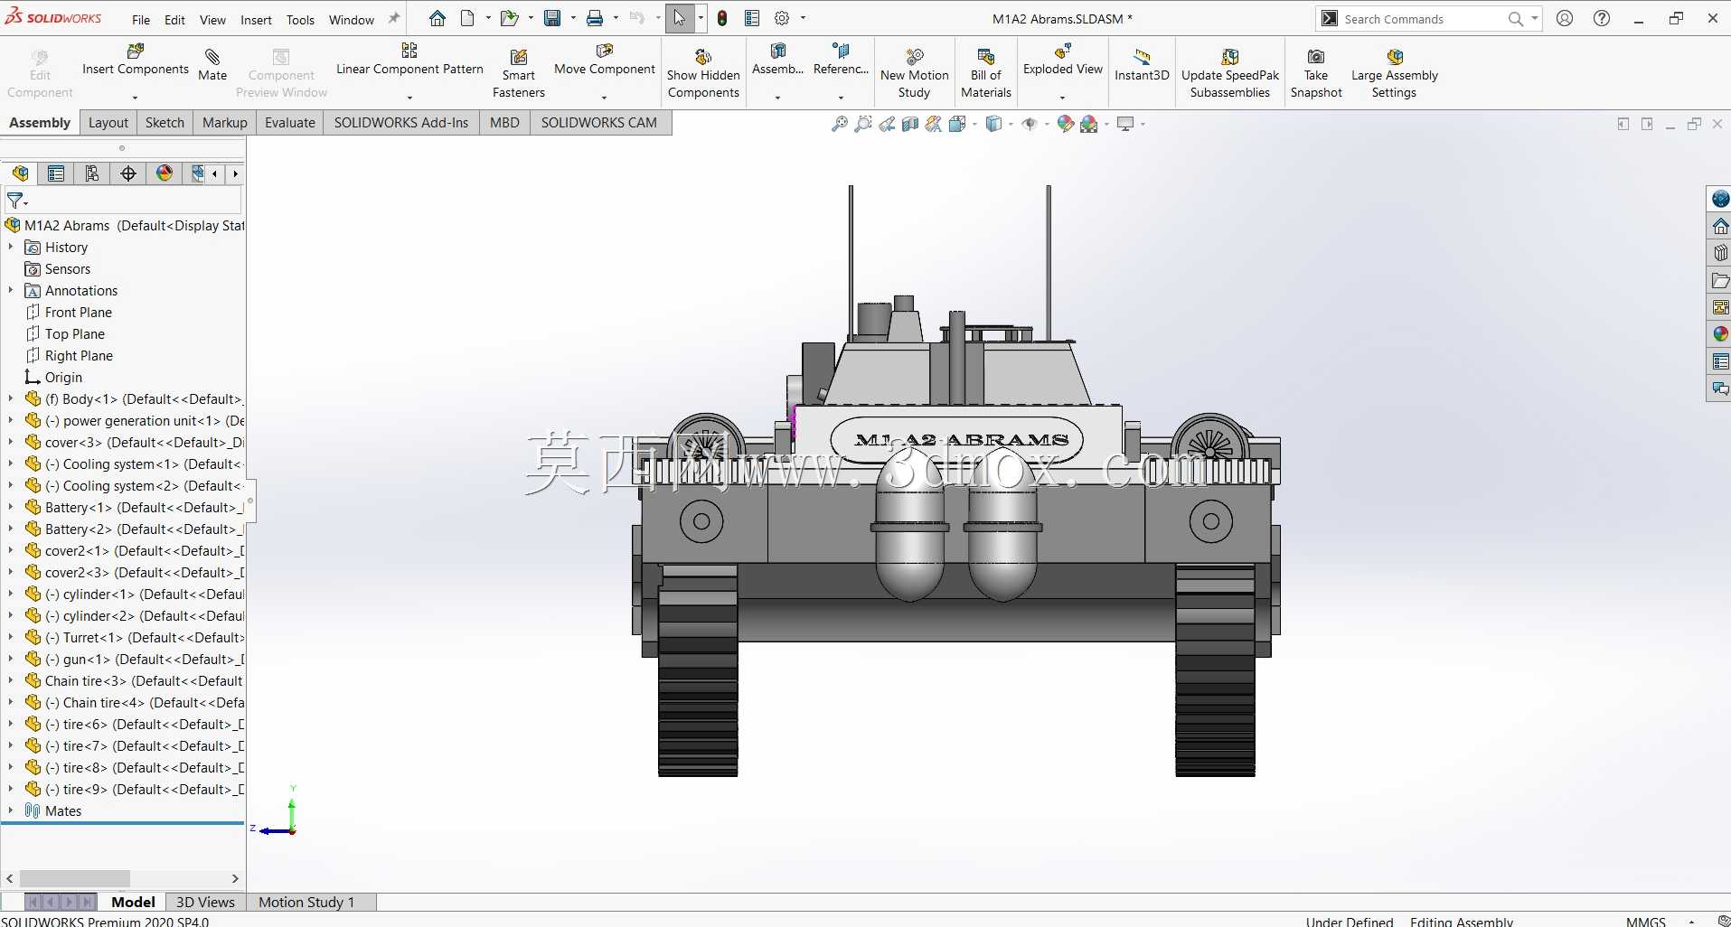
Task: Click Previous View icon
Action: [887, 124]
